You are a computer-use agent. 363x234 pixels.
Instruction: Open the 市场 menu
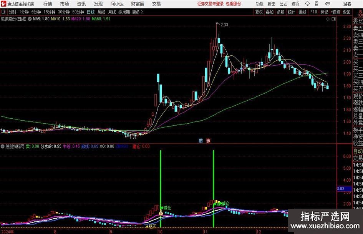point(65,4)
